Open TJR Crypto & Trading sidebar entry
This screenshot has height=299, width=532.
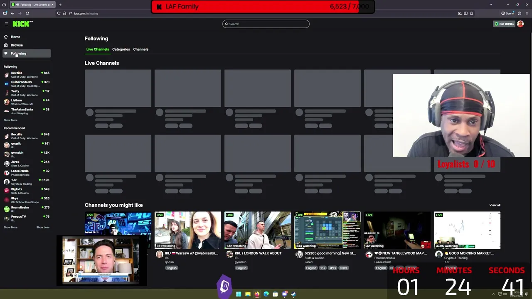[27, 182]
